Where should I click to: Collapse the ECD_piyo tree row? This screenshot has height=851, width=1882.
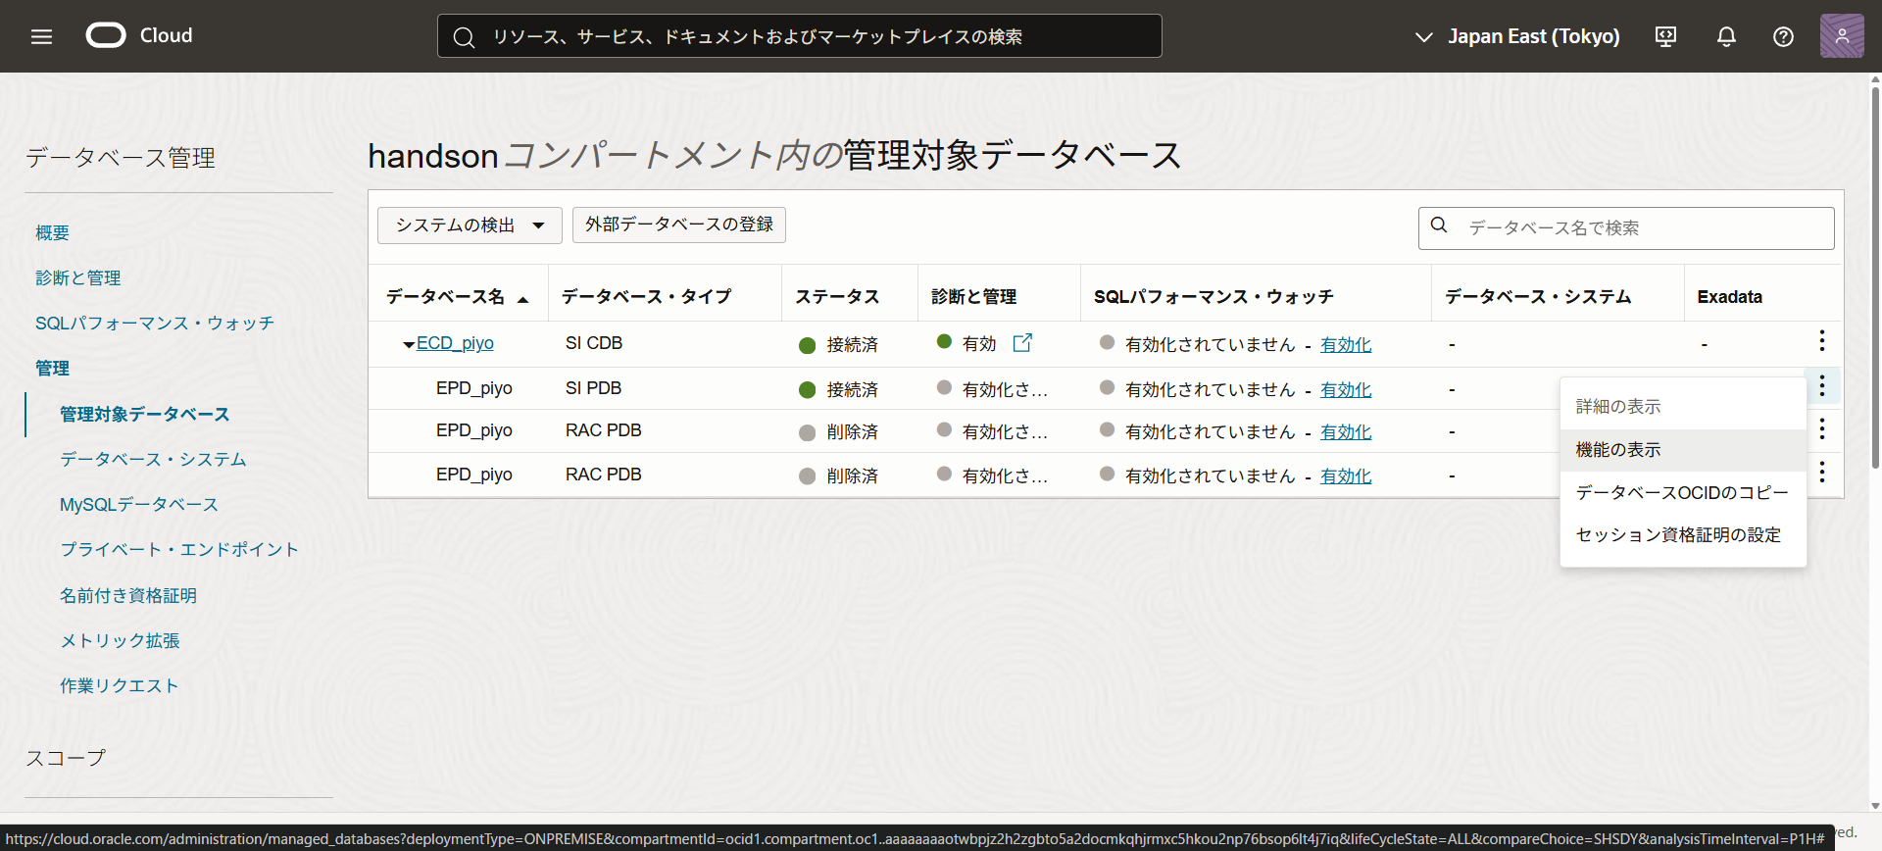408,345
